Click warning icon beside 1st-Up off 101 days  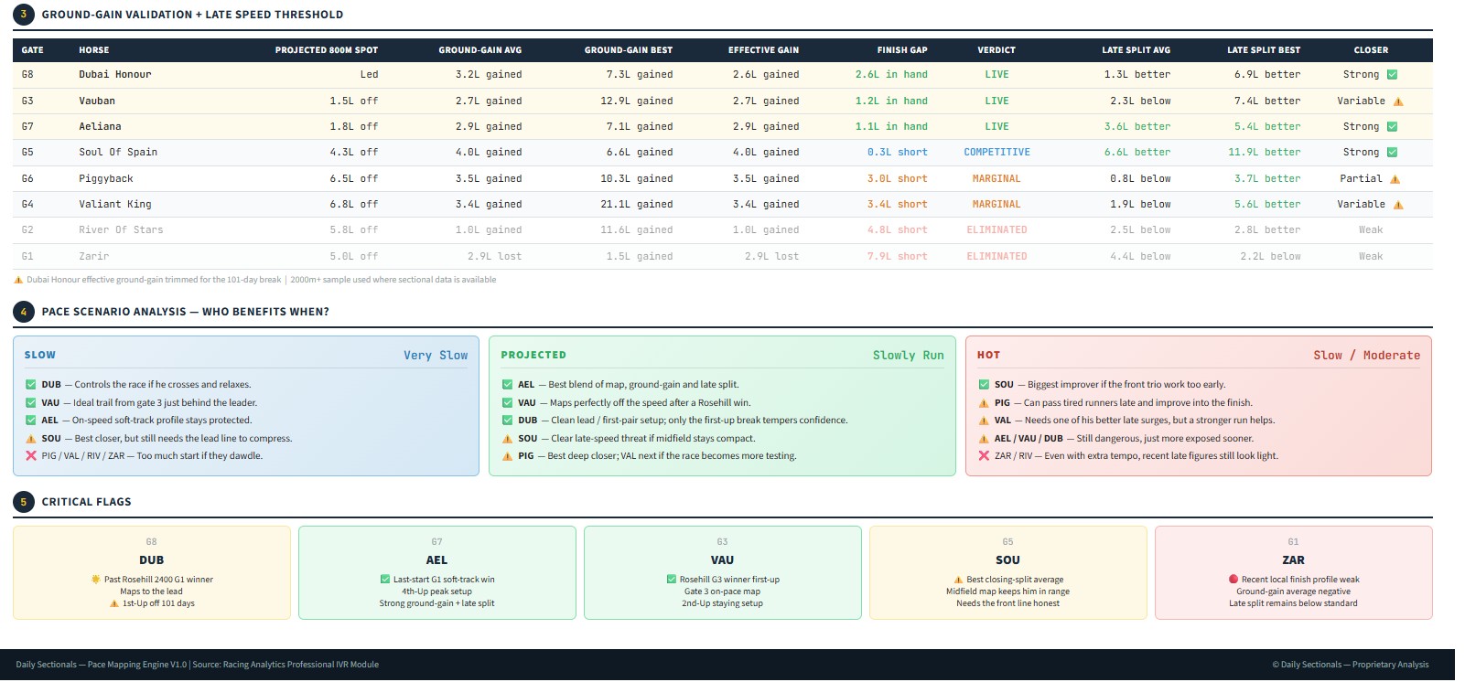(114, 603)
